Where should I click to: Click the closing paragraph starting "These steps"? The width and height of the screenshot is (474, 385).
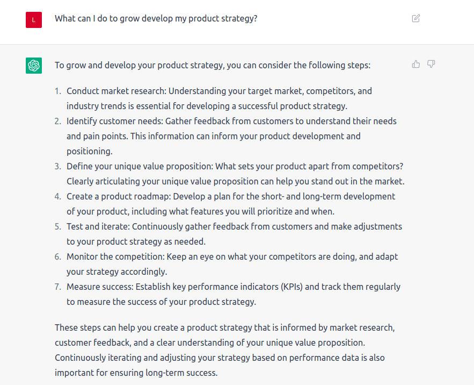tap(225, 327)
